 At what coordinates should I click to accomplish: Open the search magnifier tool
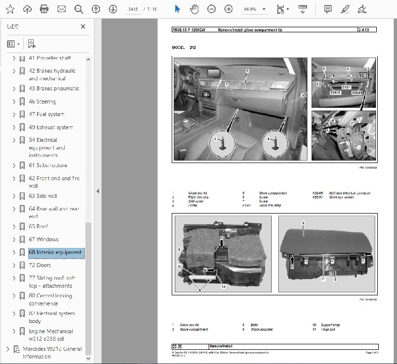coord(78,10)
